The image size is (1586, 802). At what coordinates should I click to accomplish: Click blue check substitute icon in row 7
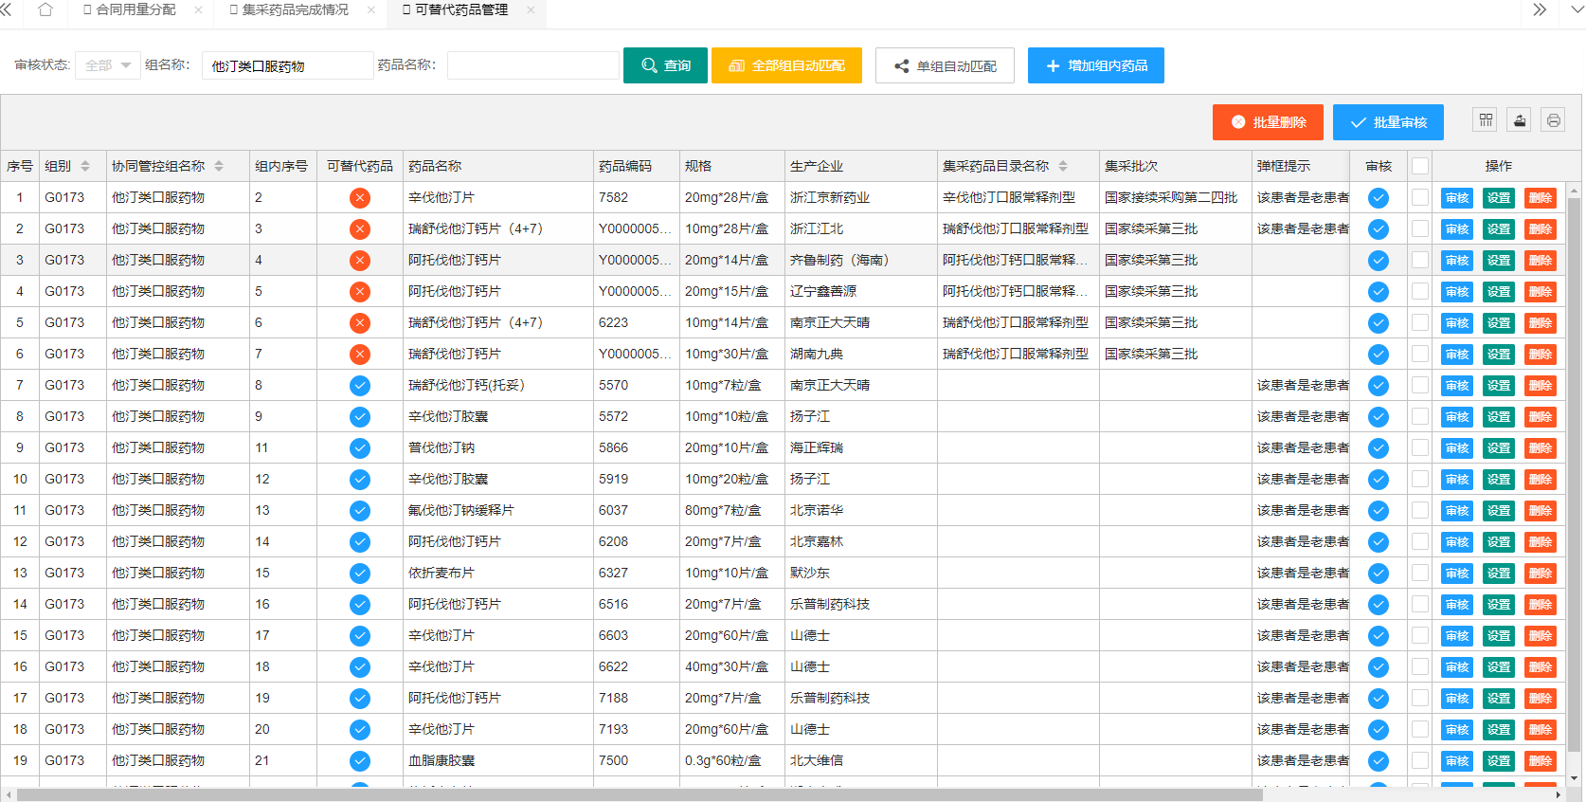tap(360, 386)
